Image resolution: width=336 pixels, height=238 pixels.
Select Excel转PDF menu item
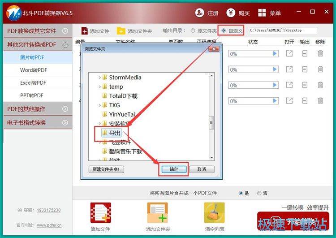point(38,83)
